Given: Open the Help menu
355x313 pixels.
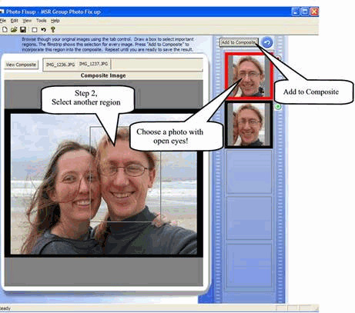Looking at the screenshot, I should click(x=55, y=21).
